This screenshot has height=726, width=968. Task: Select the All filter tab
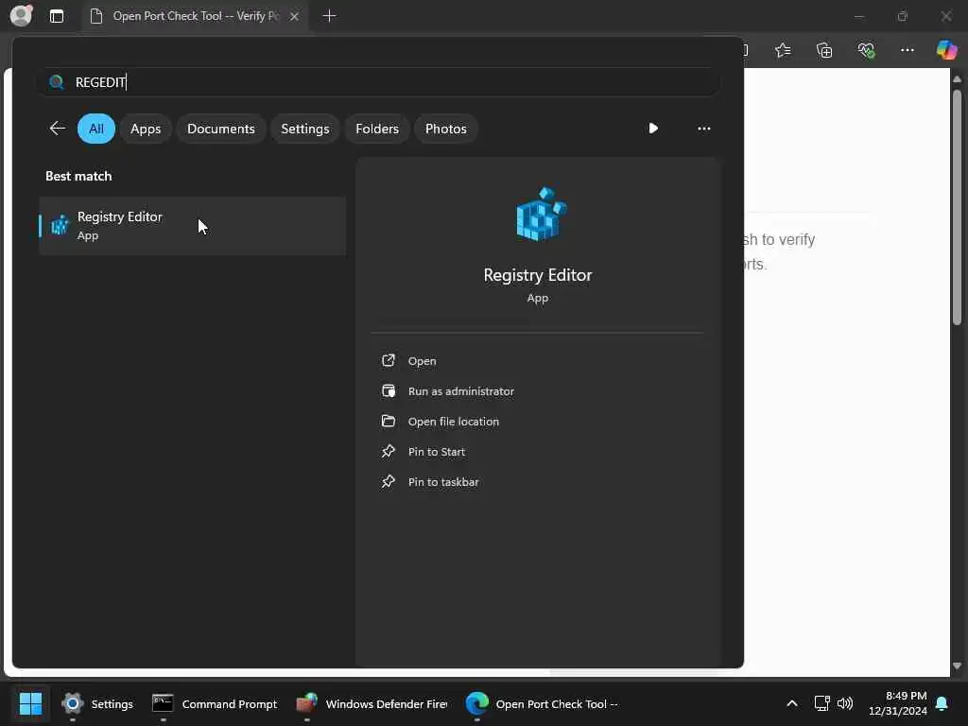click(x=96, y=129)
